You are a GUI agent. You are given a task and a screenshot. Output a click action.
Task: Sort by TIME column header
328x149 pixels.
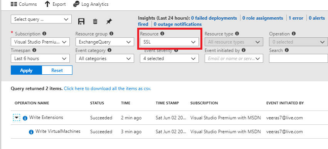pos(126,103)
